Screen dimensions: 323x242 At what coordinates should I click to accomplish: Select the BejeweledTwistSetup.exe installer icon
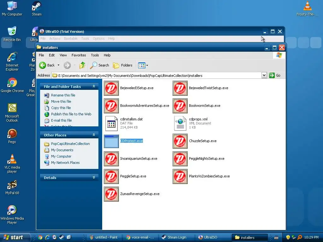point(180,88)
